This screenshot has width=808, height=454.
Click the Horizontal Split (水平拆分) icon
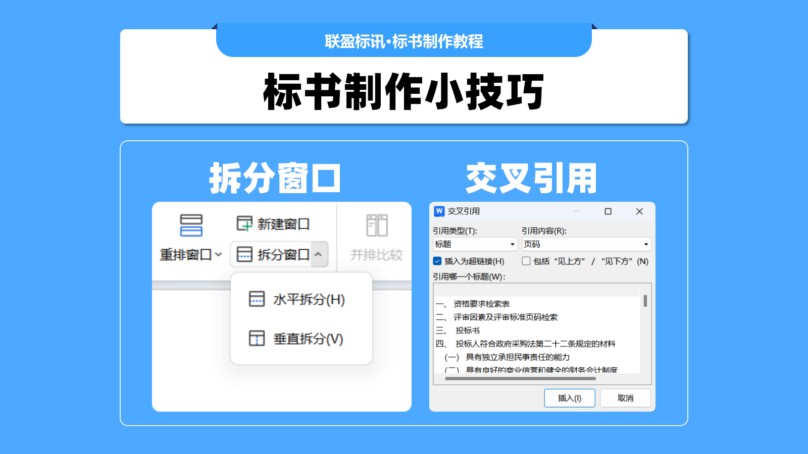(x=257, y=299)
